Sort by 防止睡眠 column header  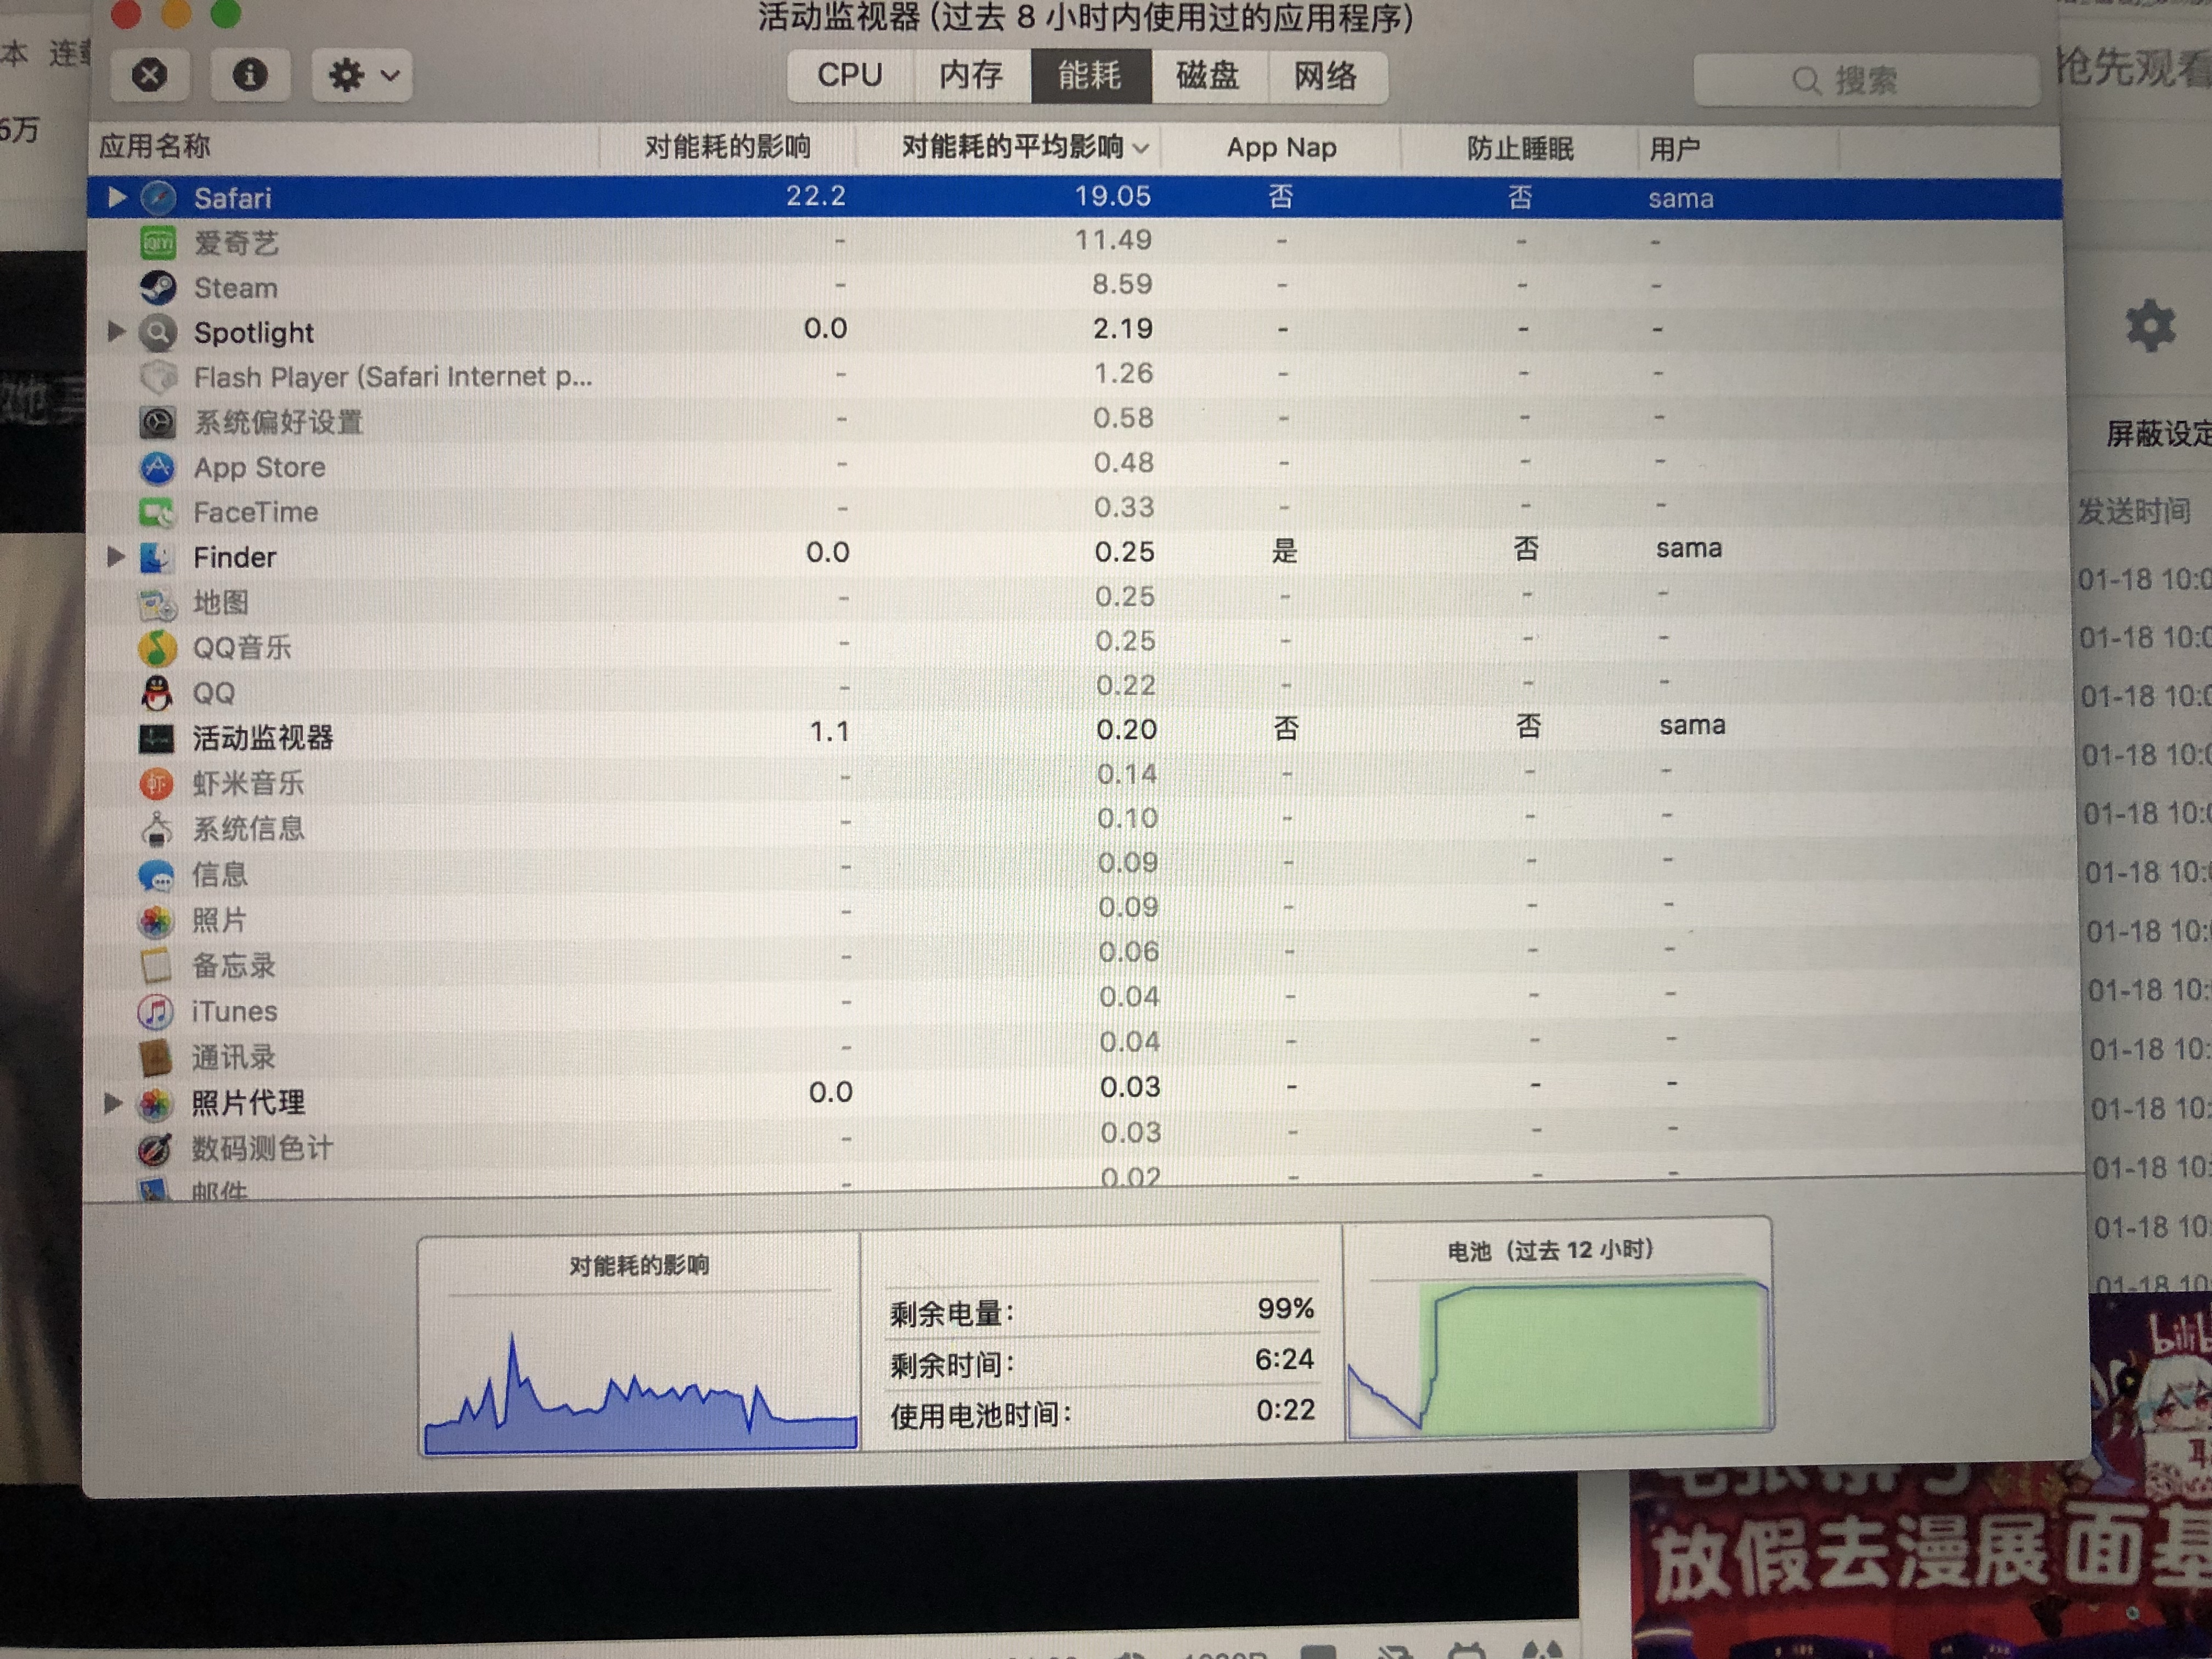coord(1520,149)
